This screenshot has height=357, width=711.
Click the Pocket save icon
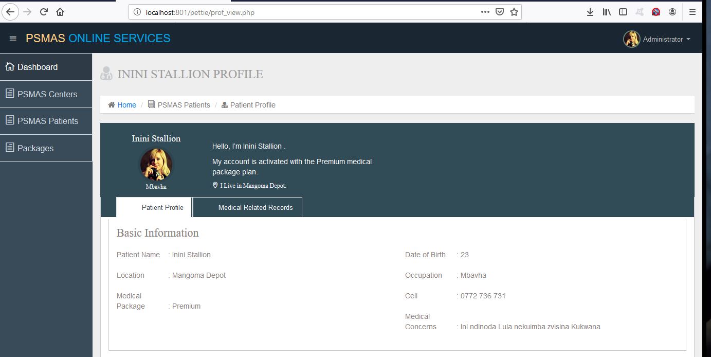[499, 12]
